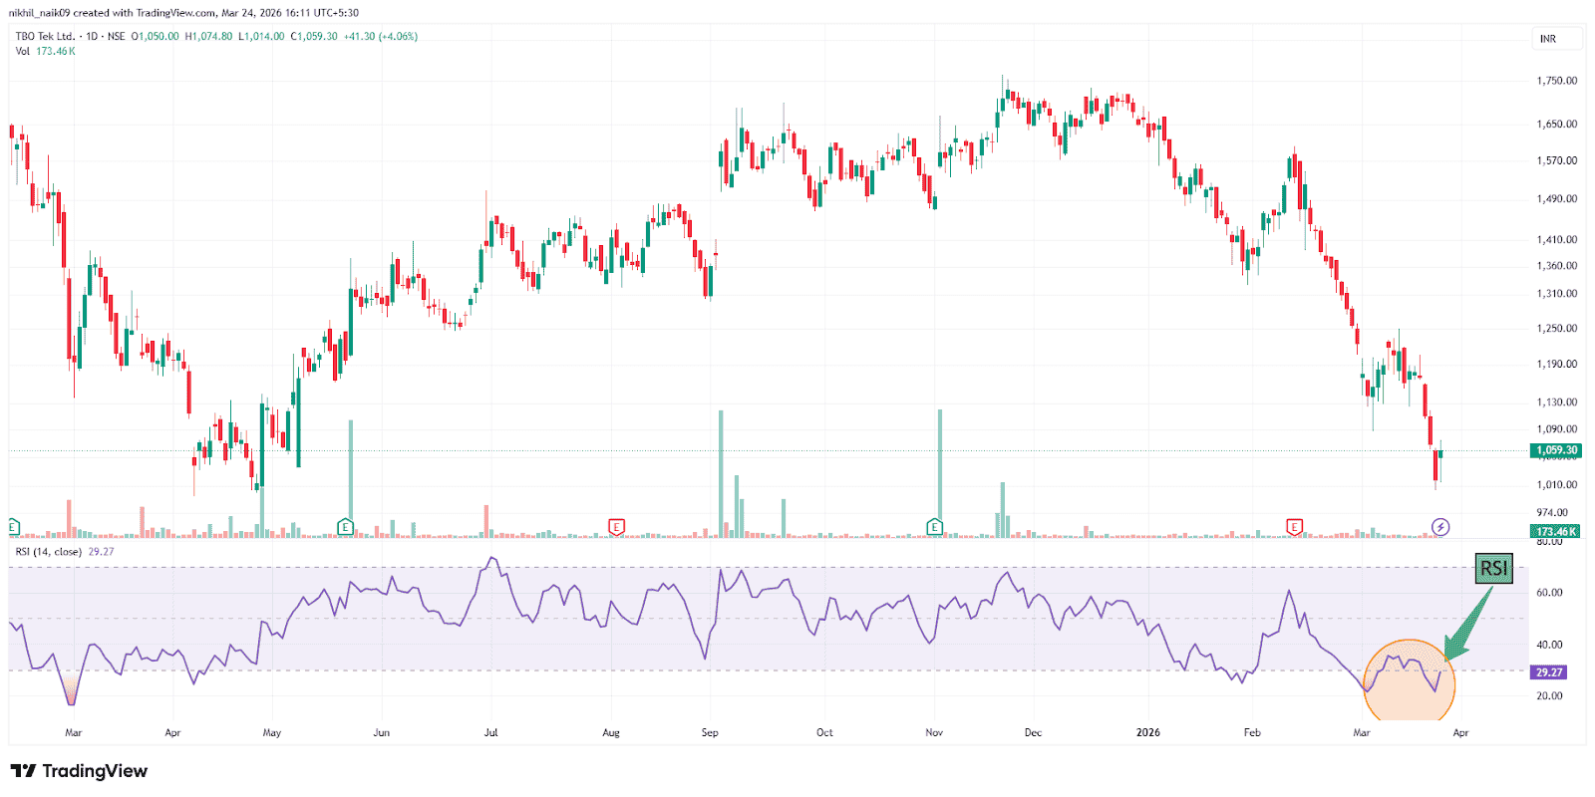Screen dimensions: 1595x797
Task: Select the RSI (14, close) indicator legend
Action: coord(48,551)
